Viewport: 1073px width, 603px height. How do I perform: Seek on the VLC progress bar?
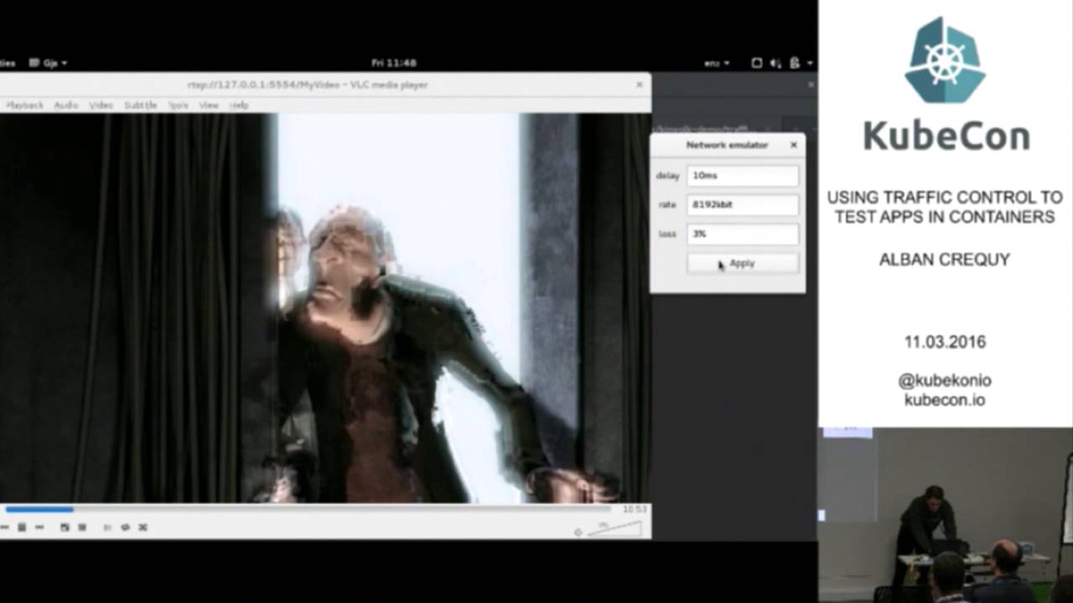[308, 509]
